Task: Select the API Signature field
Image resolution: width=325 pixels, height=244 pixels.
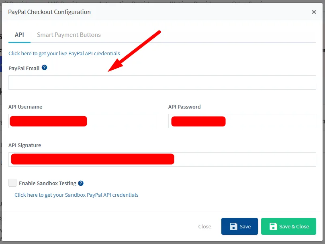Action: click(162, 159)
